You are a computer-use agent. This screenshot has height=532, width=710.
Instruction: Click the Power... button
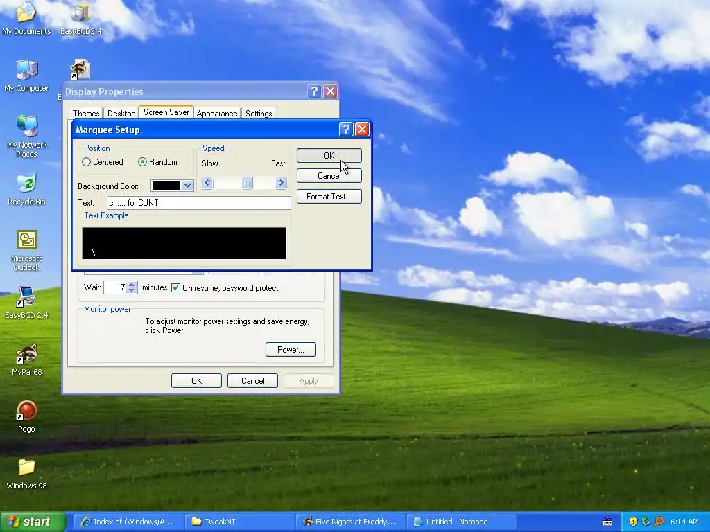[x=291, y=350]
